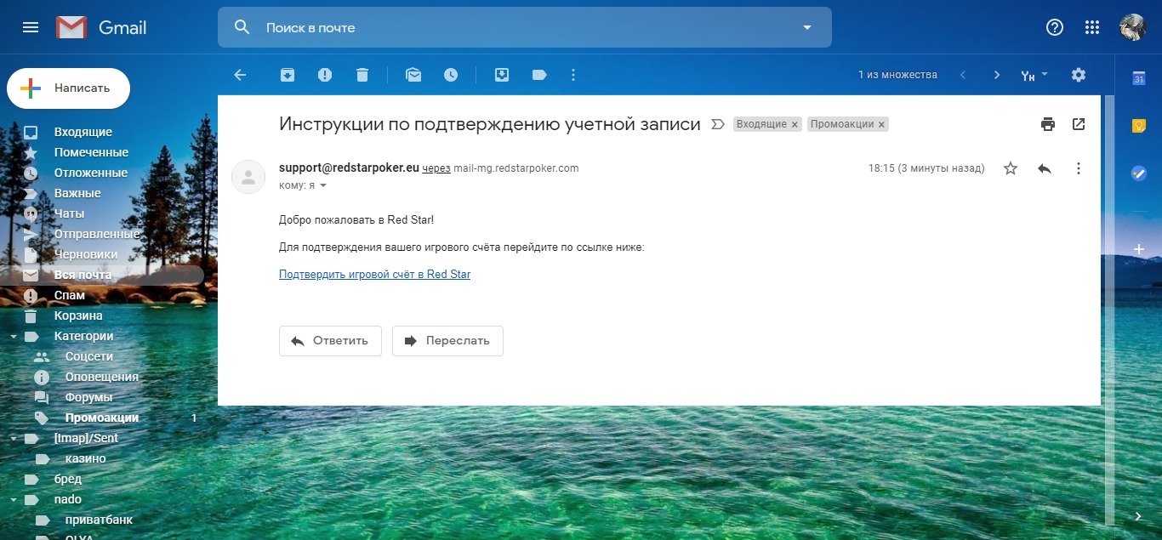Hide the side panel arrow
The height and width of the screenshot is (540, 1162).
click(1139, 516)
